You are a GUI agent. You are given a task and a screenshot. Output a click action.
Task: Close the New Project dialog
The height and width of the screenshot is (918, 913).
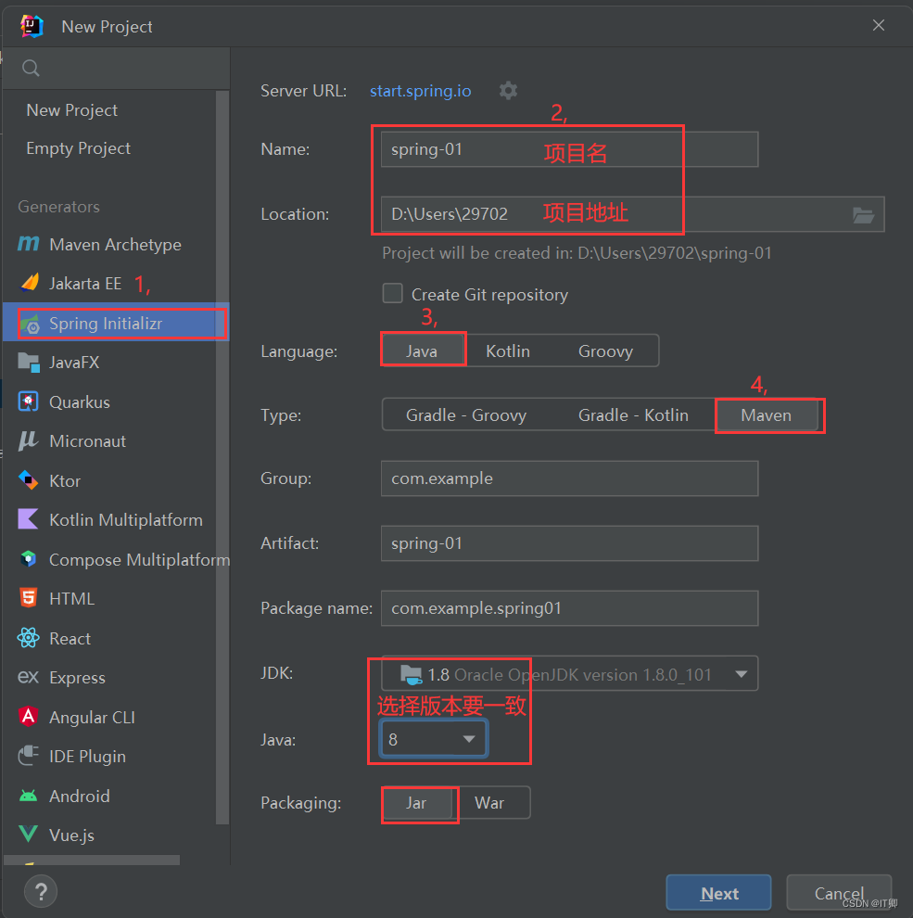[878, 25]
